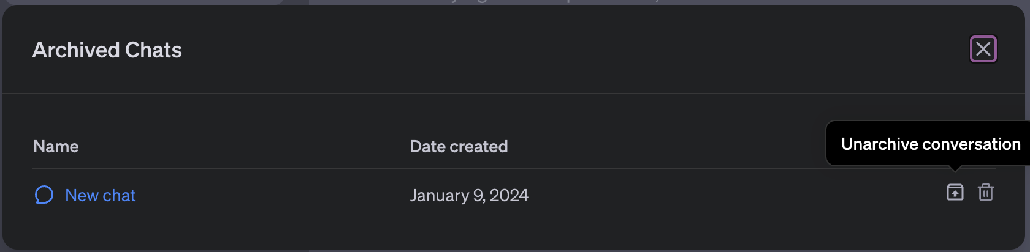Close the Archived Chats dialog

click(x=983, y=49)
